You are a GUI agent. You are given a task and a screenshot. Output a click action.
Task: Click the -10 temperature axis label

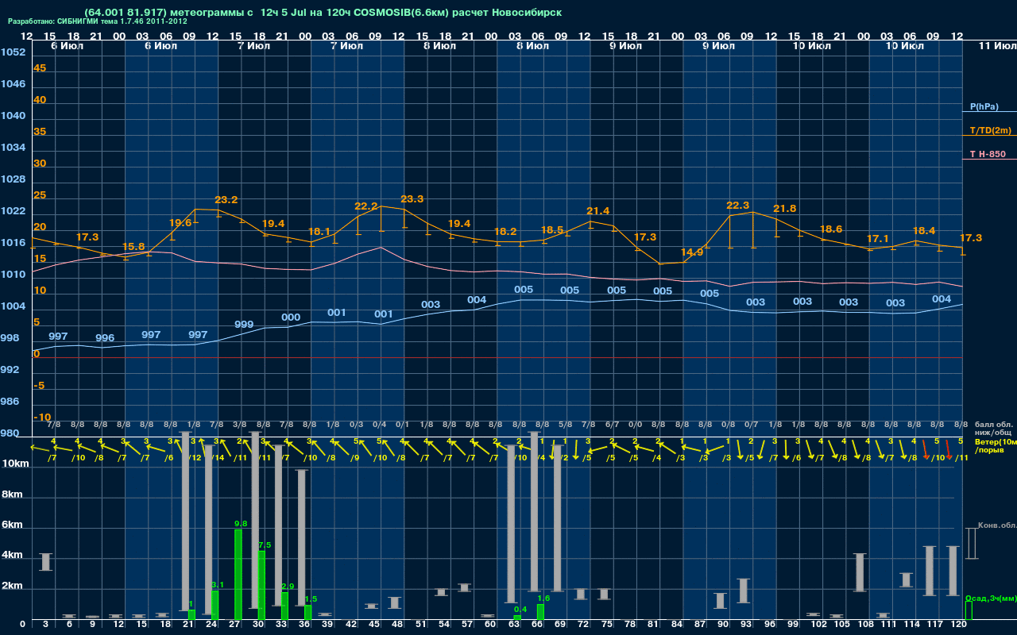coord(42,418)
